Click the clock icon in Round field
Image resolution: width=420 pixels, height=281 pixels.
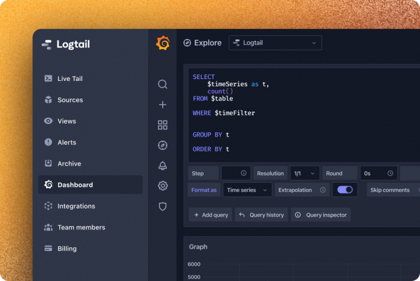390,173
